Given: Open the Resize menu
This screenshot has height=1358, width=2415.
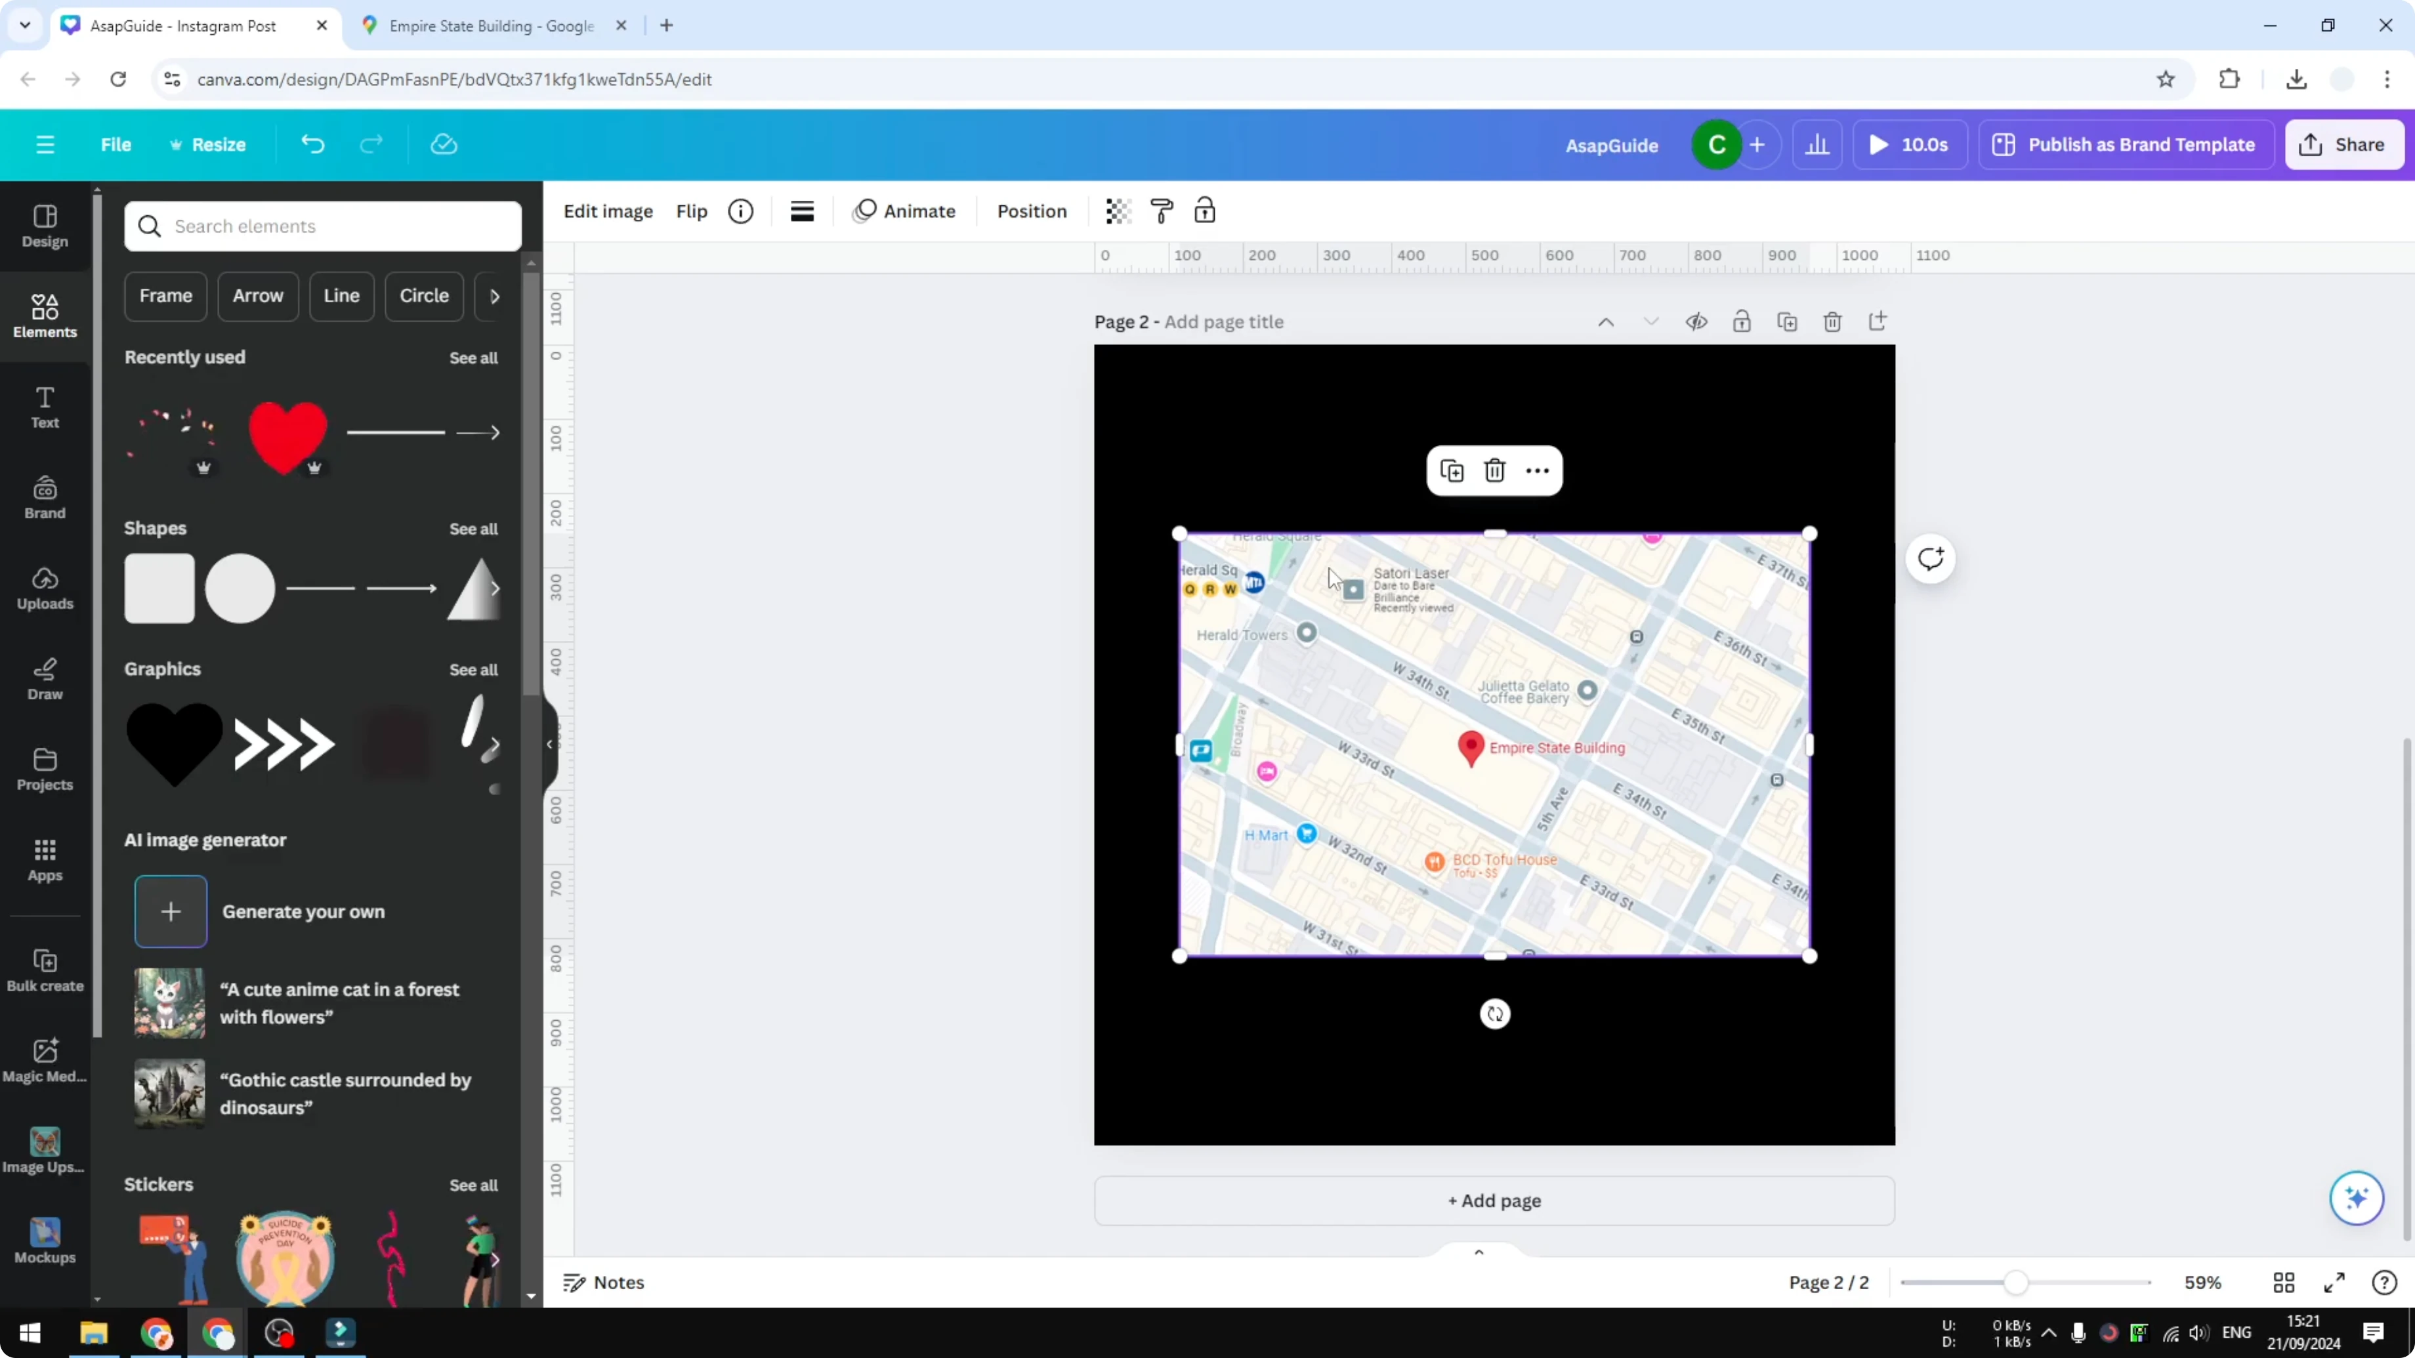Looking at the screenshot, I should [207, 144].
